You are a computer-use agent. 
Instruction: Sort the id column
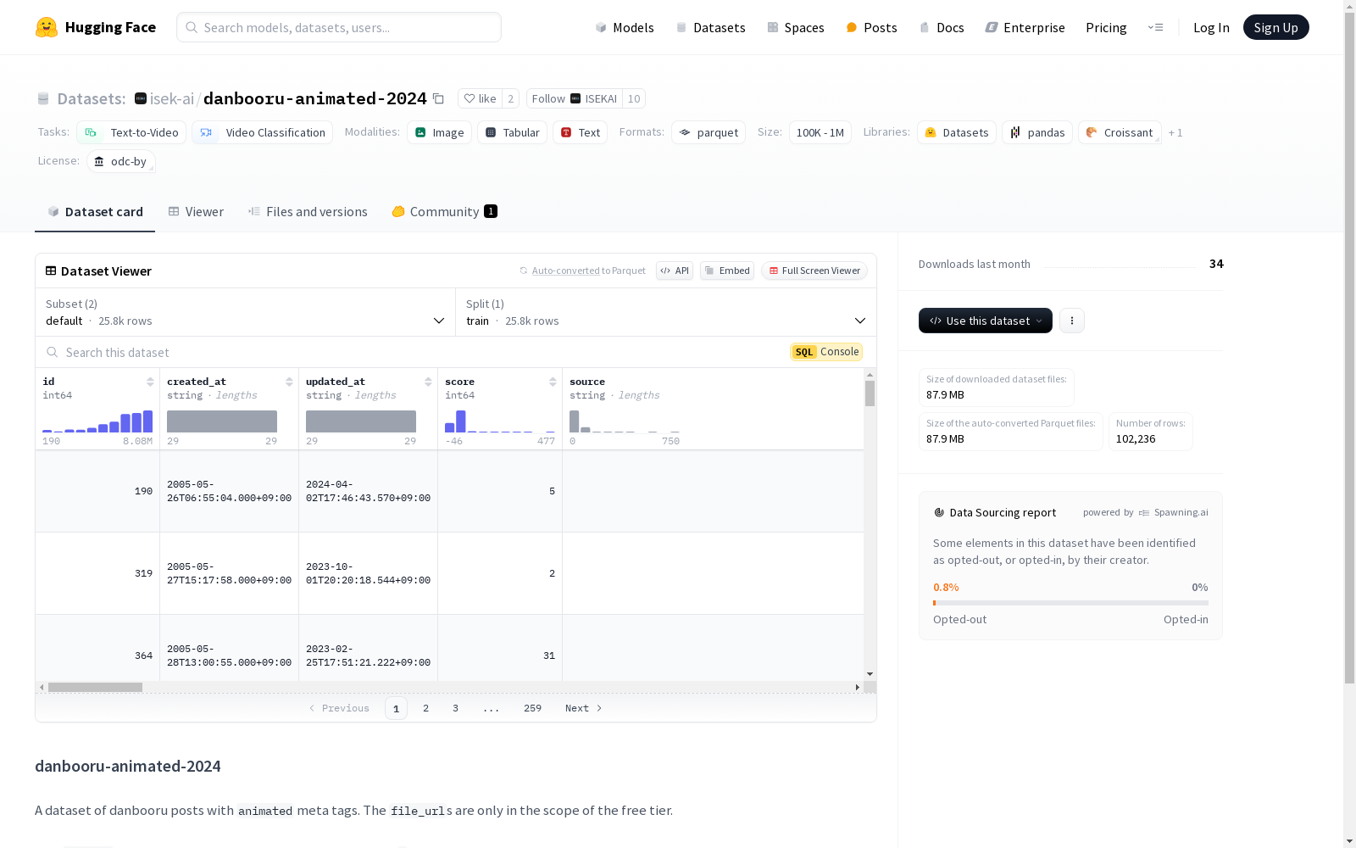pyautogui.click(x=150, y=382)
